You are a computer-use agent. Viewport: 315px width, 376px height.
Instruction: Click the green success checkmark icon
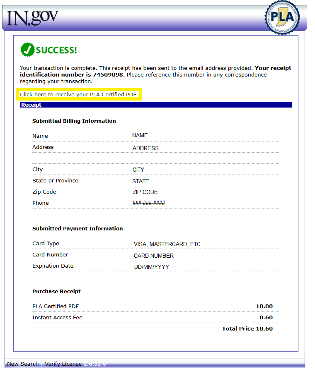click(27, 50)
